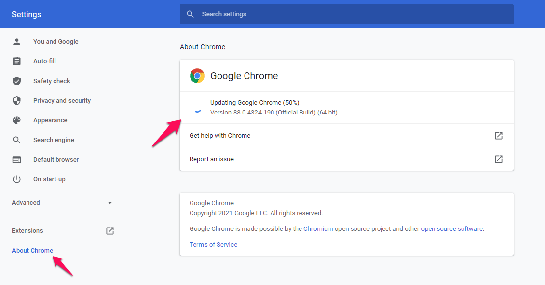Click Google Chrome name above the copyright
Image resolution: width=545 pixels, height=285 pixels.
(211, 203)
